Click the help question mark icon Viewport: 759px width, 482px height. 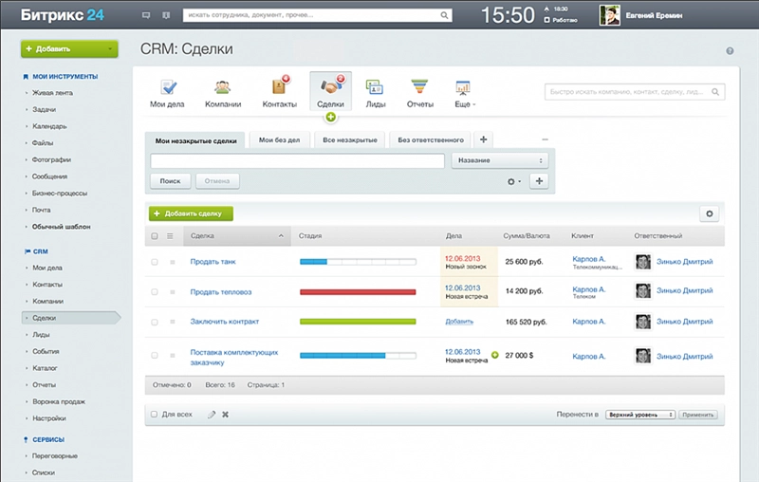pos(730,50)
